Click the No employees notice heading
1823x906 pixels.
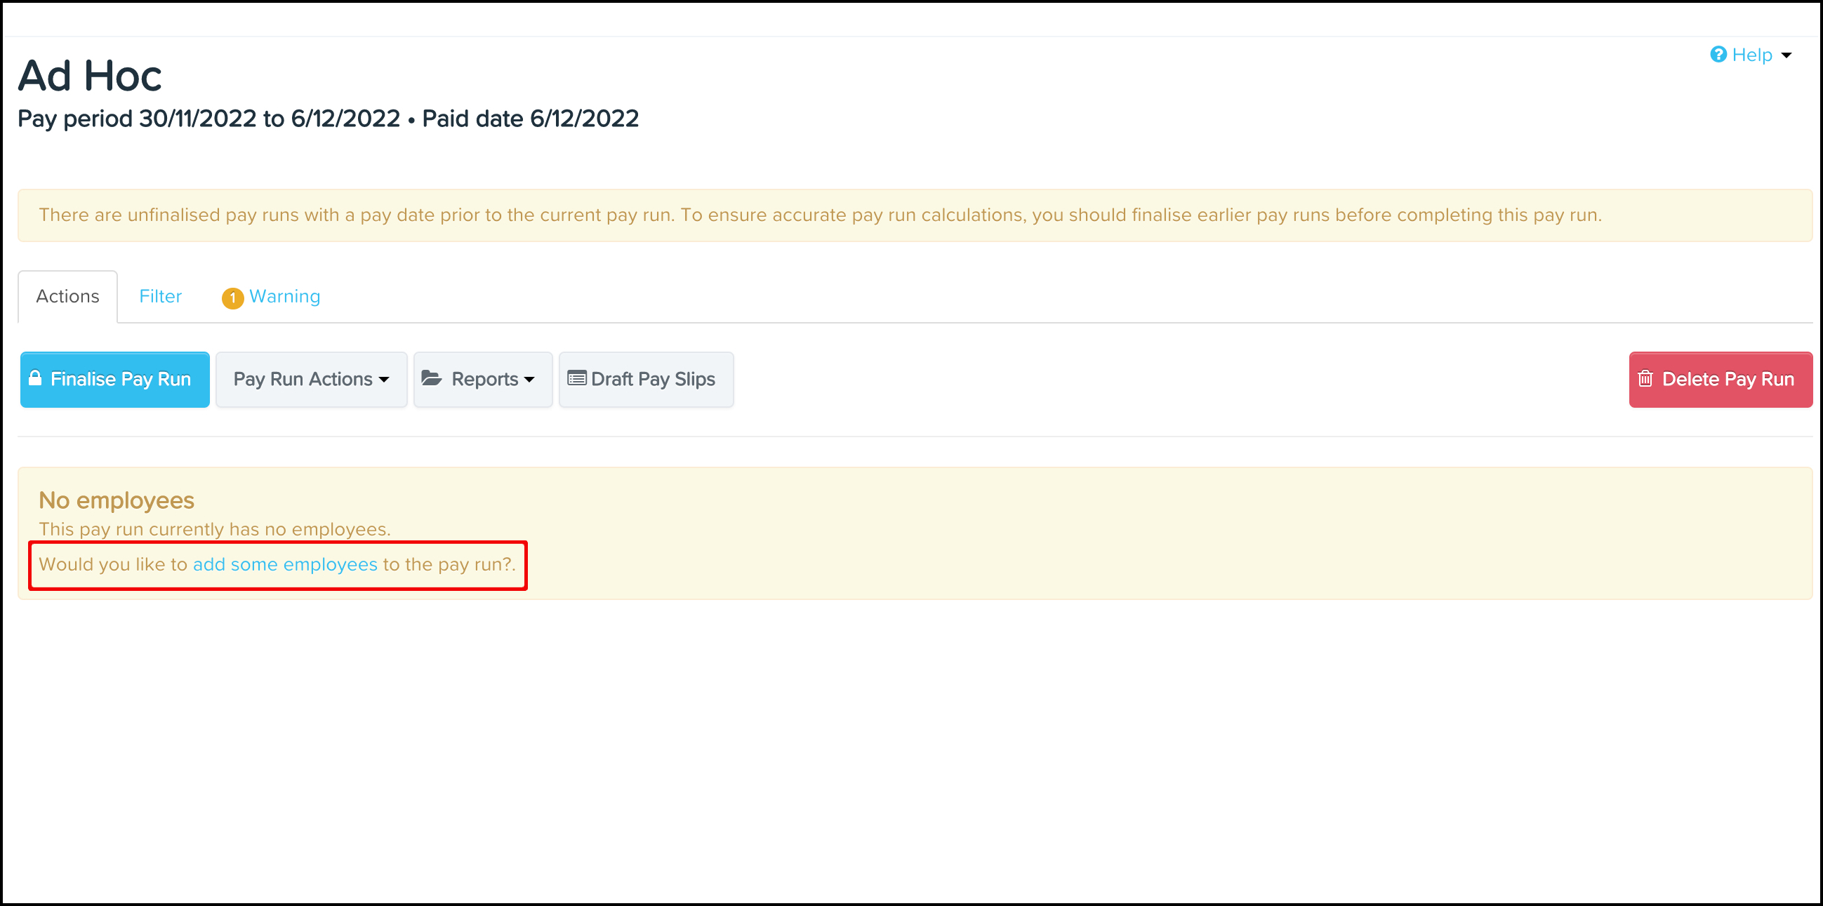[x=116, y=500]
